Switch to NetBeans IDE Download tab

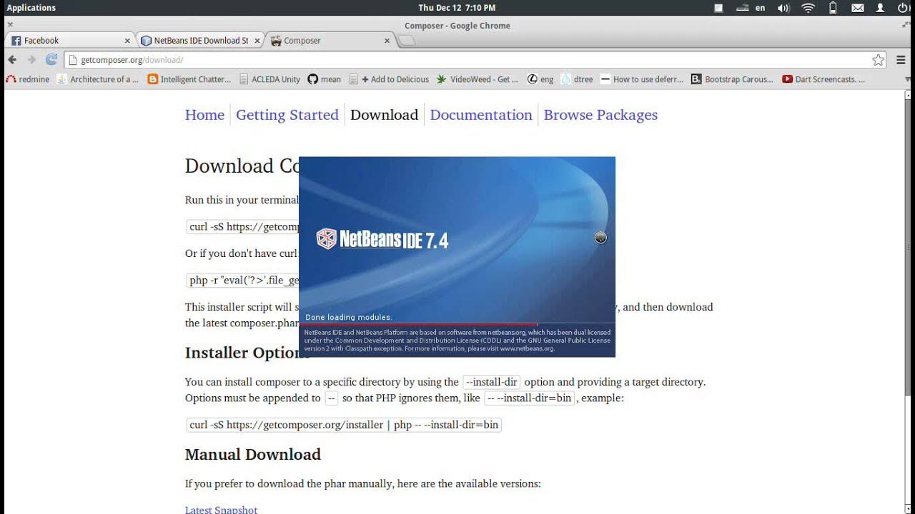[x=199, y=41]
